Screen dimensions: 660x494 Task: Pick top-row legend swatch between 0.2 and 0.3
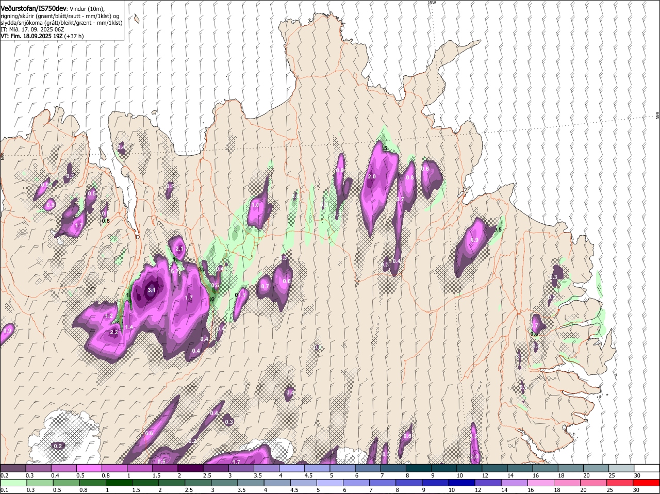coord(13,468)
